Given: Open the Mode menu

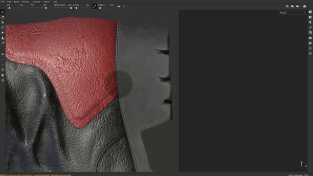Looking at the screenshot, I should 16,2.
